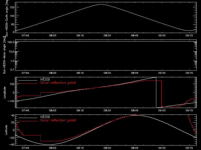Click the -40 tick on Latitude axis
The height and width of the screenshot is (150, 201).
click(12, 145)
